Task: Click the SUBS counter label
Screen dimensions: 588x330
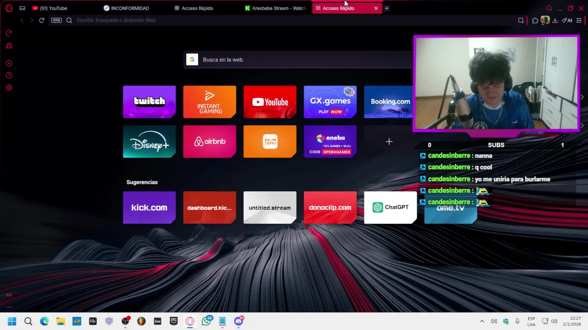Action: [x=496, y=145]
